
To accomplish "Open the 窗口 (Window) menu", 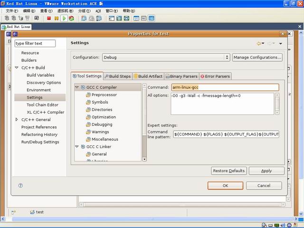I will (x=112, y=11).
